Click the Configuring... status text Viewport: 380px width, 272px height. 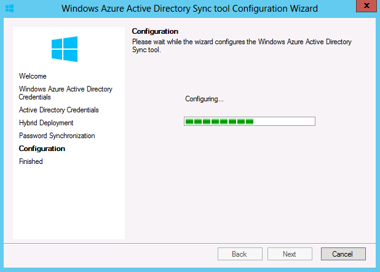click(x=204, y=99)
